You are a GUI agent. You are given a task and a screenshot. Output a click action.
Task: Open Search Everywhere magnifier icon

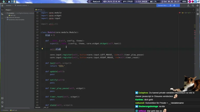click(193, 5)
